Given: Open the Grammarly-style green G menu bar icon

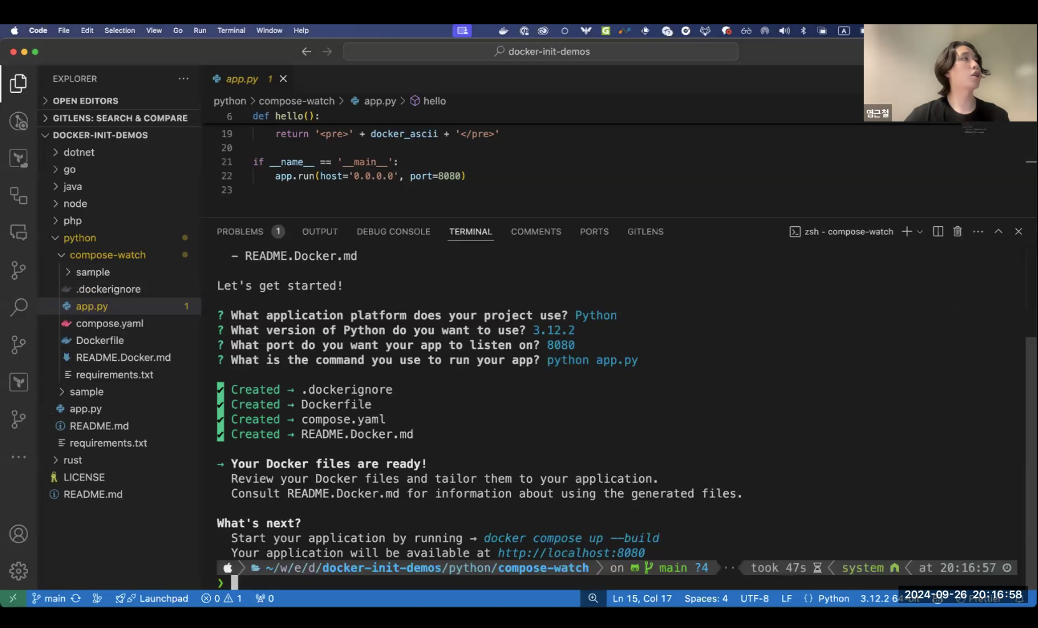Looking at the screenshot, I should click(606, 31).
